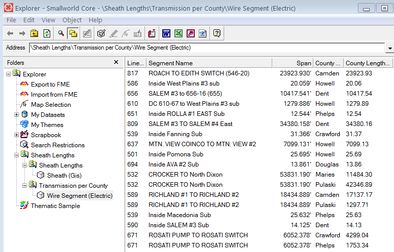Expand the Scrapbook node
The height and width of the screenshot is (252, 394).
click(x=16, y=135)
